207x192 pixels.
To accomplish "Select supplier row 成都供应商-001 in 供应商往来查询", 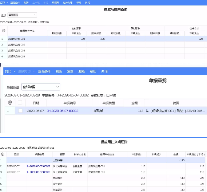I will [103, 39].
